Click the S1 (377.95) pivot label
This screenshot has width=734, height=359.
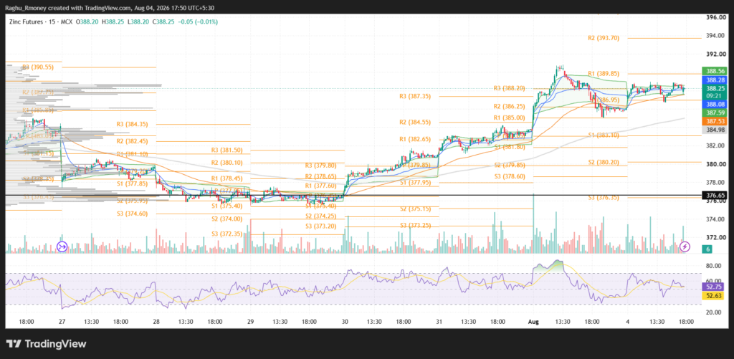click(415, 183)
